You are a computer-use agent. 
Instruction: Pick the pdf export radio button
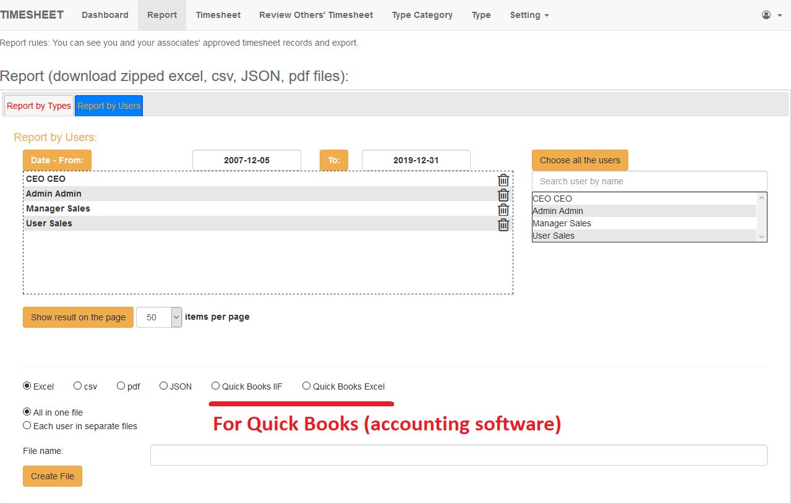click(121, 386)
